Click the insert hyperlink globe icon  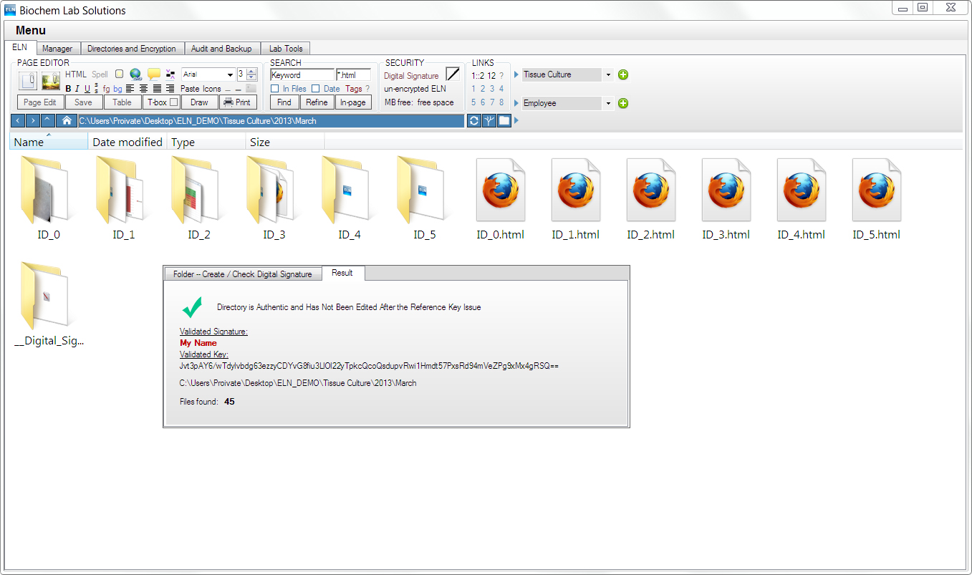pos(135,74)
